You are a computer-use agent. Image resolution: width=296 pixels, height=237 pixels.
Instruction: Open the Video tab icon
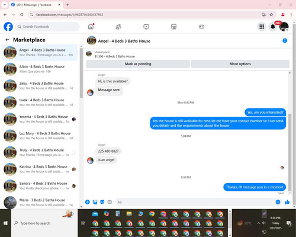pos(146,27)
